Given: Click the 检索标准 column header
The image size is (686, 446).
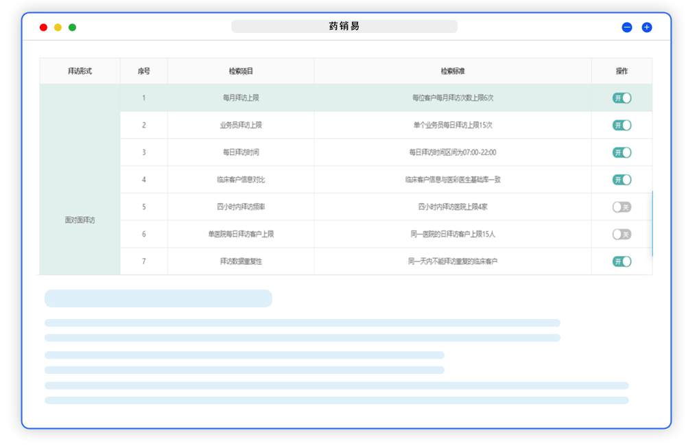Looking at the screenshot, I should (453, 71).
